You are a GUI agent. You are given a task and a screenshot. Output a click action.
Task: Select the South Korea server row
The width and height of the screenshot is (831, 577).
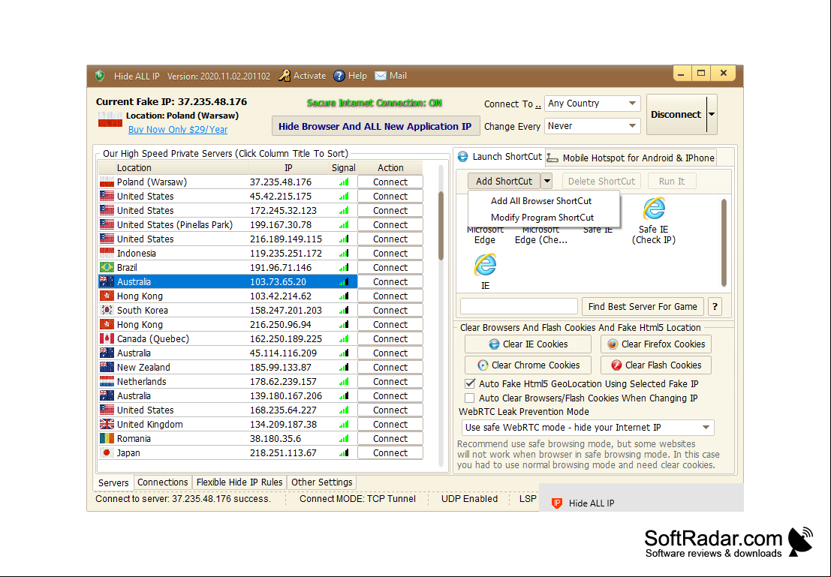pyautogui.click(x=228, y=311)
